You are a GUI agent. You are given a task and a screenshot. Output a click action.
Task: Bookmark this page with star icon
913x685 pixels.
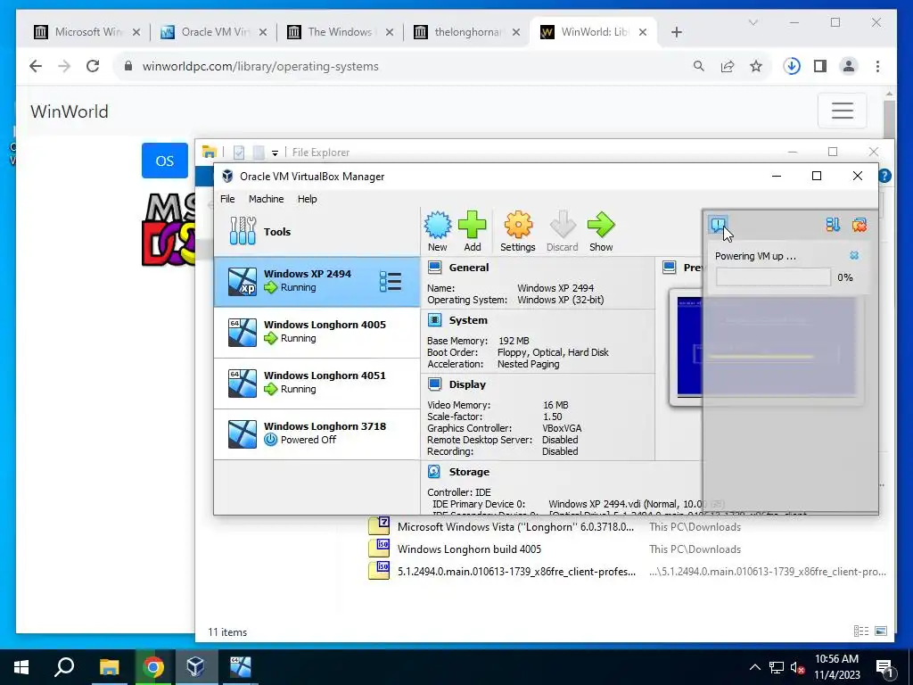point(756,66)
